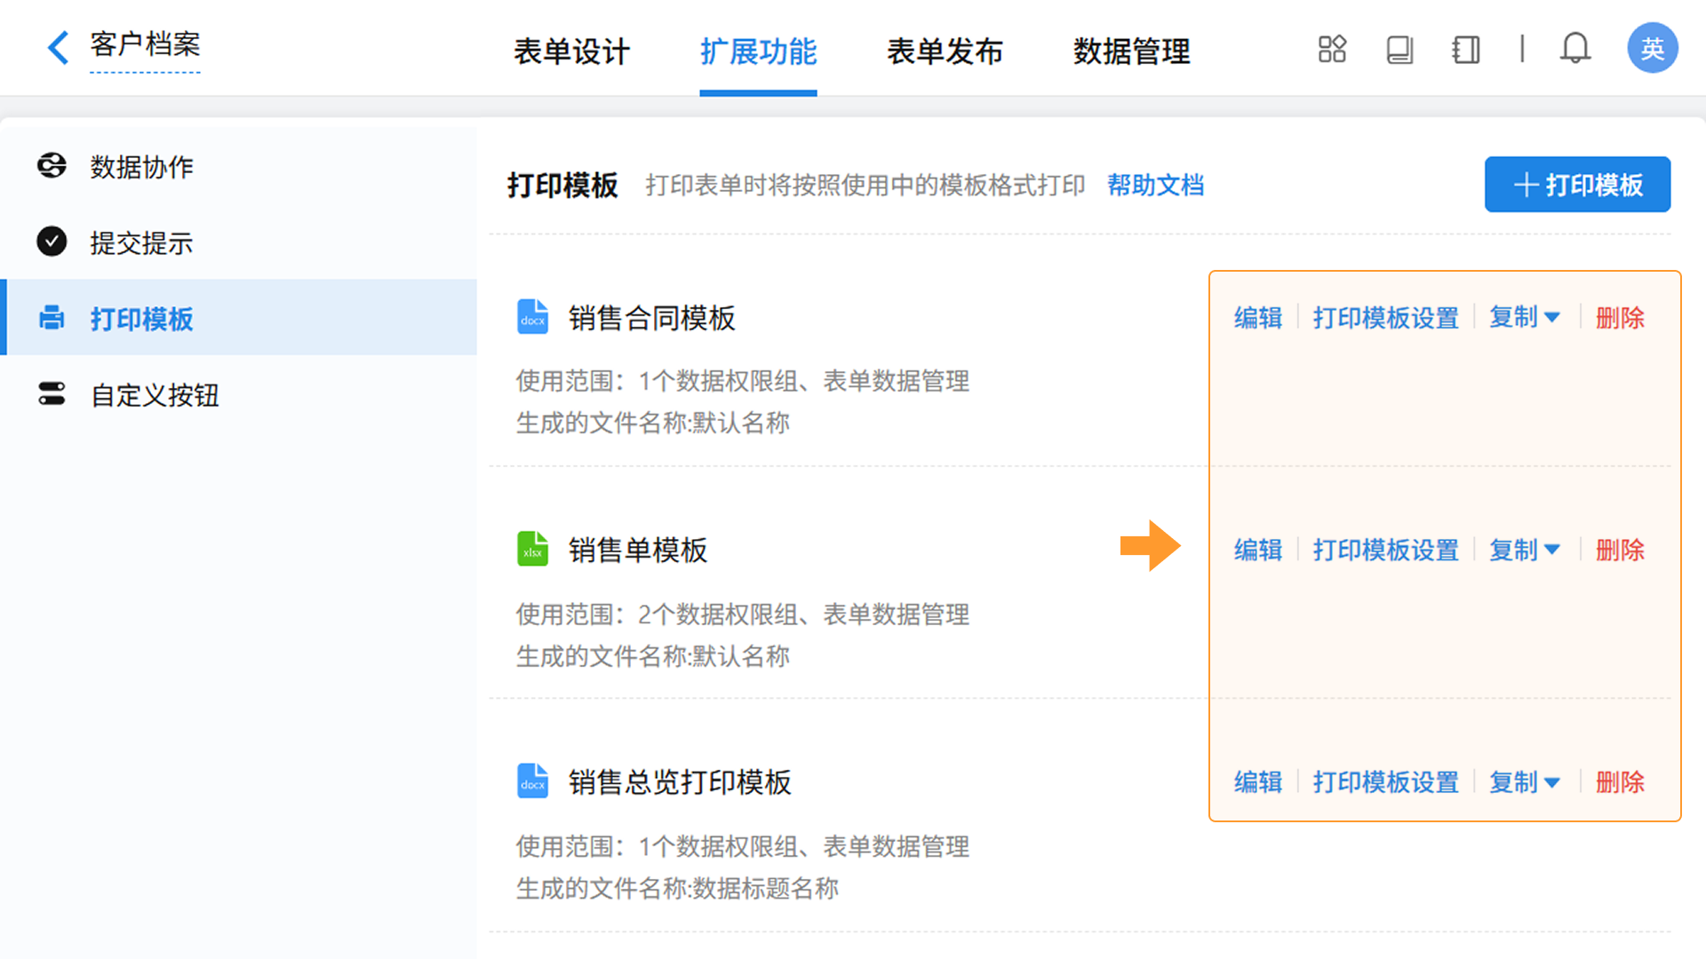Expand 复制 dropdown for 销售合同模板

point(1525,317)
